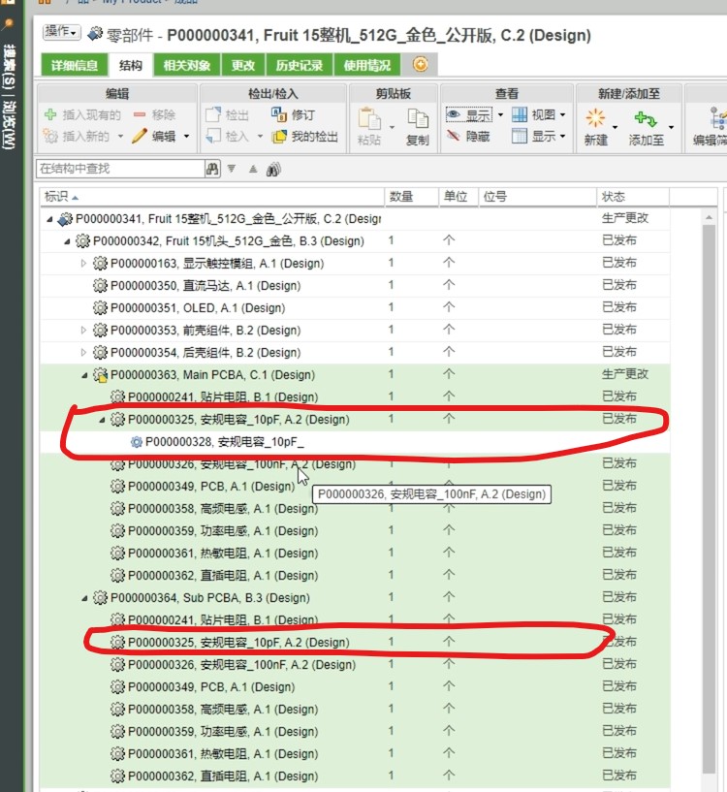Click the 编辑筛选 edit filter icon
This screenshot has height=792, width=727.
(x=717, y=119)
